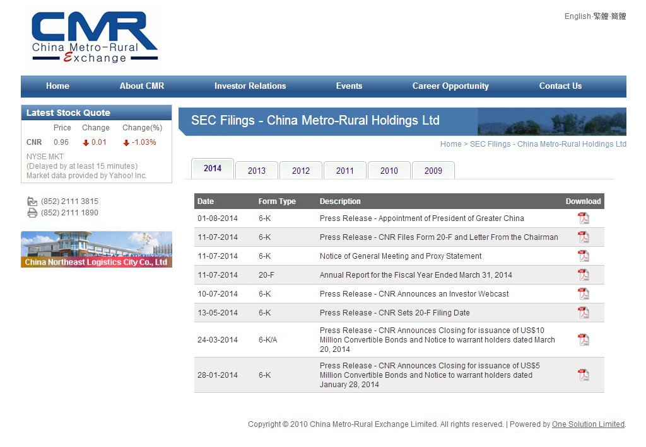Download PDF for Investor Webcast press release

point(584,294)
